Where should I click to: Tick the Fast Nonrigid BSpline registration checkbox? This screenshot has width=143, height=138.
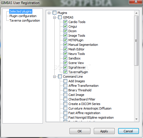click(65, 118)
